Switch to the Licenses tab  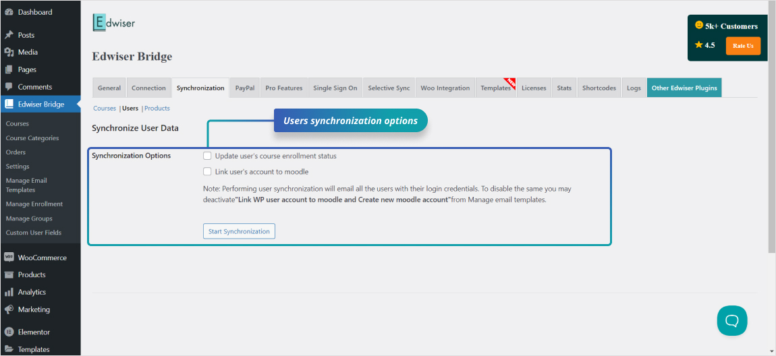point(534,88)
